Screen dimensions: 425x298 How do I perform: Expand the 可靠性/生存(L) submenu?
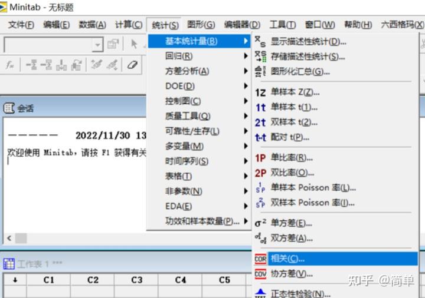(200, 131)
